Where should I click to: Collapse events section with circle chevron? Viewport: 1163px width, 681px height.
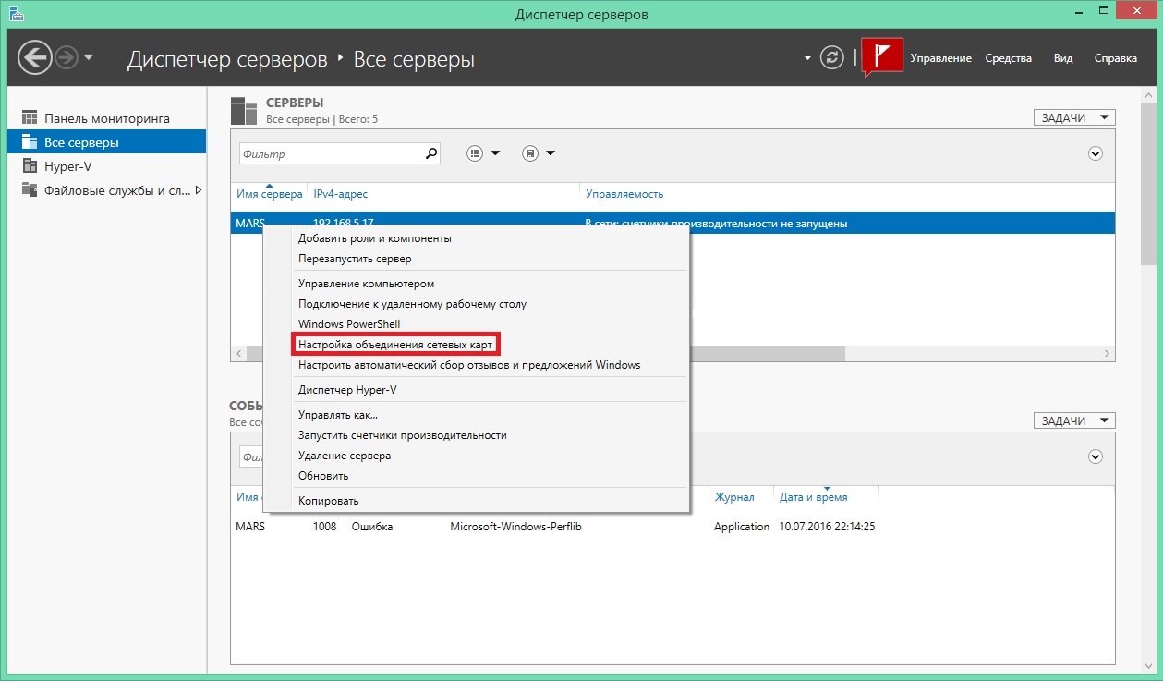[1096, 456]
